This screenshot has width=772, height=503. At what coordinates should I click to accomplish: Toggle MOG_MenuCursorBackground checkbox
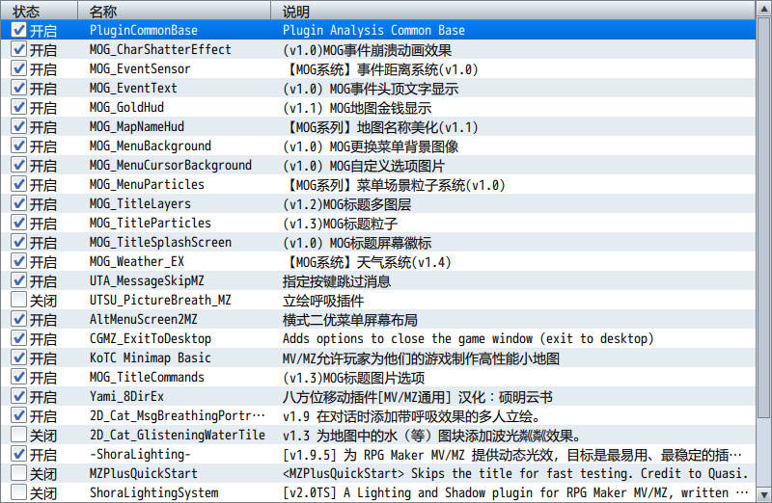pos(18,165)
